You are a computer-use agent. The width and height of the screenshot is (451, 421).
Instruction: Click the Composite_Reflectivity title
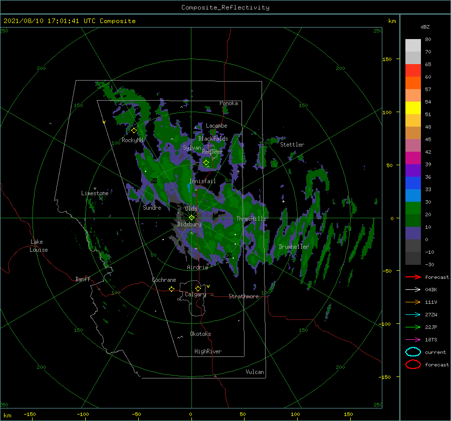point(225,8)
